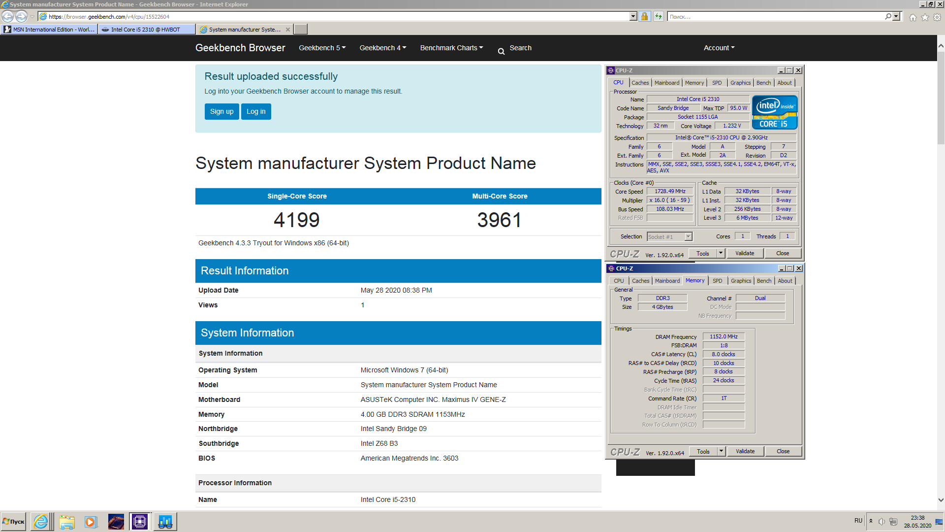Click the network tray icon
Viewport: 945px width, 532px height.
[x=893, y=522]
